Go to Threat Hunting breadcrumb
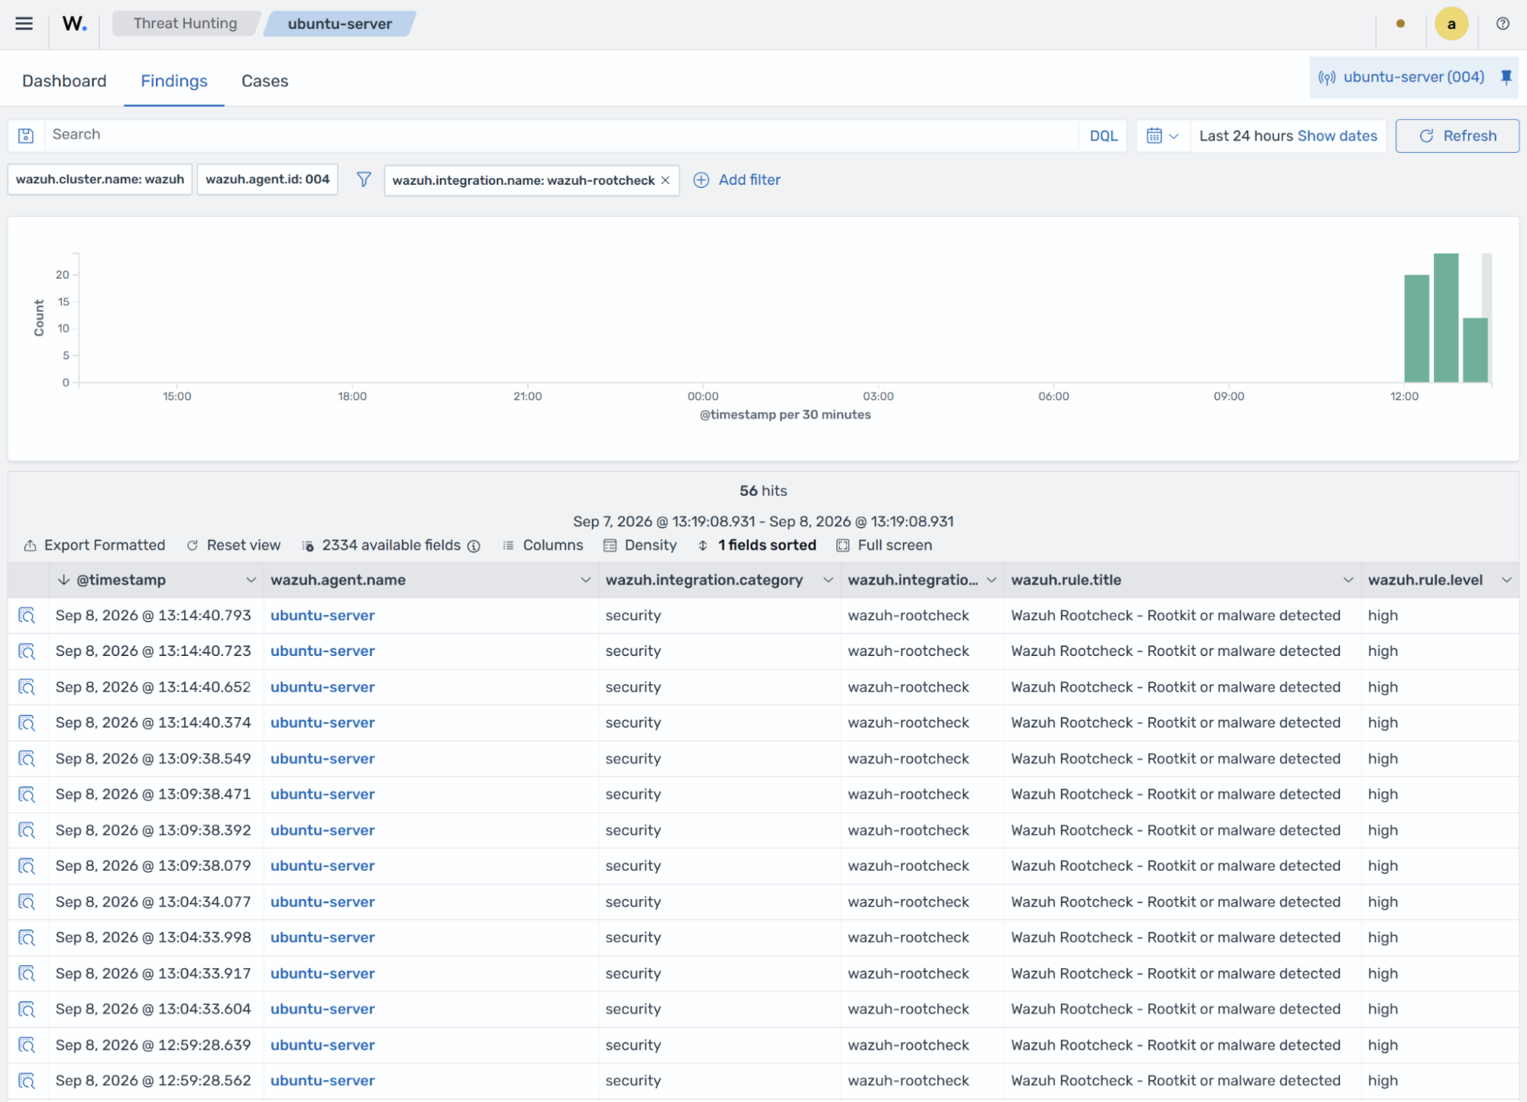This screenshot has width=1527, height=1102. (185, 24)
